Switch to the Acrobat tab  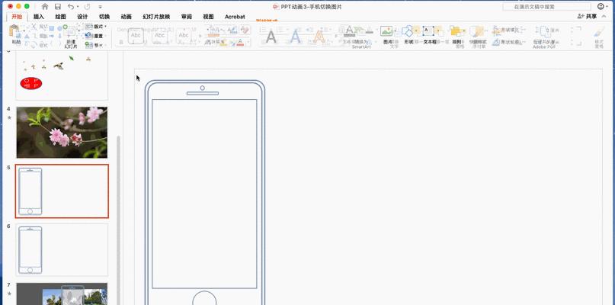click(235, 17)
